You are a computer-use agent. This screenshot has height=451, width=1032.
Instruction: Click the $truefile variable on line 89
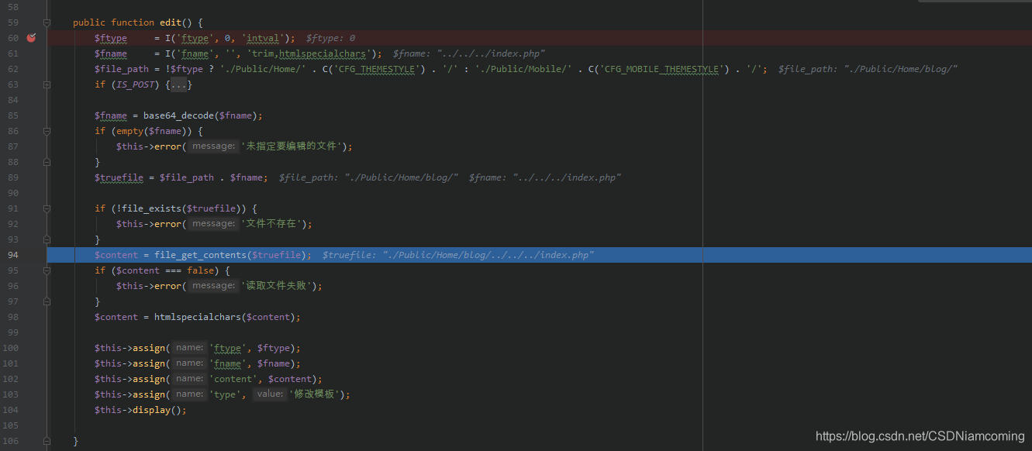coord(119,177)
